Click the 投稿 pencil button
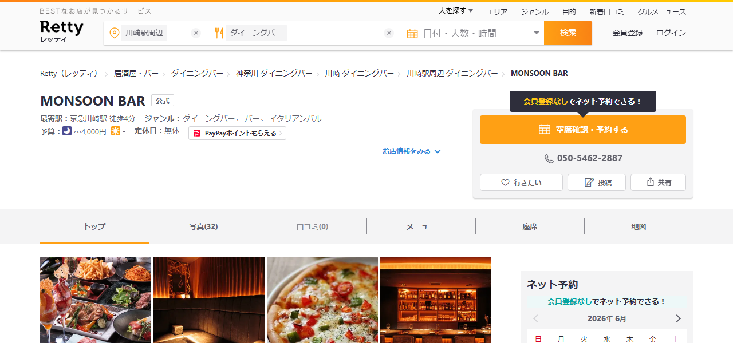 (x=597, y=182)
